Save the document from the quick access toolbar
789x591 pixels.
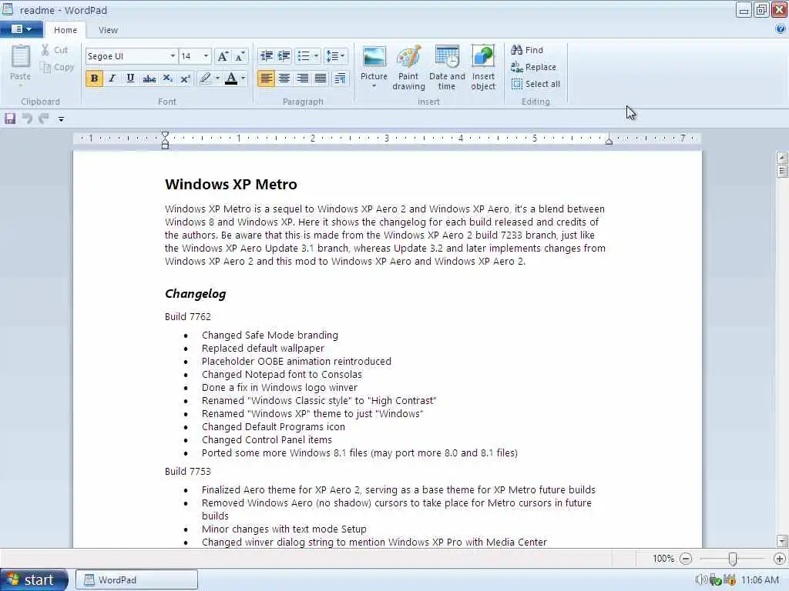point(10,119)
